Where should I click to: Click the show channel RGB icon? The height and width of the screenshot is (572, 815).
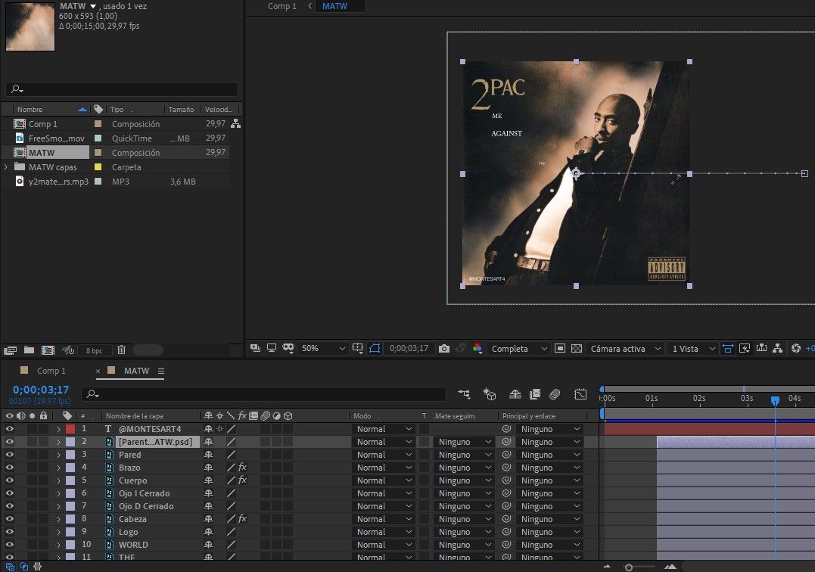[x=477, y=349]
